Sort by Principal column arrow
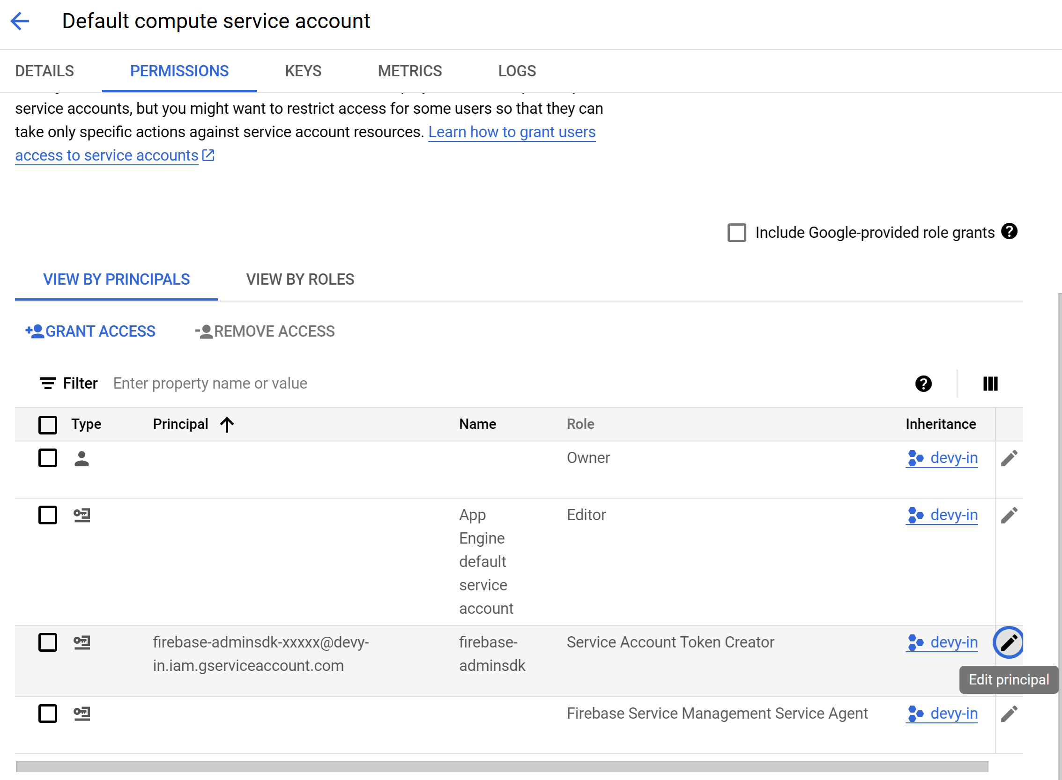 click(227, 425)
